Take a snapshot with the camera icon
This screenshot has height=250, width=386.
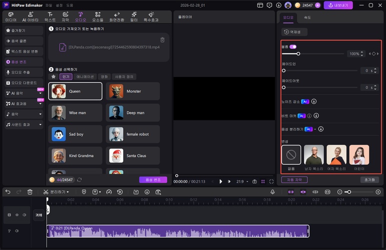point(254,181)
